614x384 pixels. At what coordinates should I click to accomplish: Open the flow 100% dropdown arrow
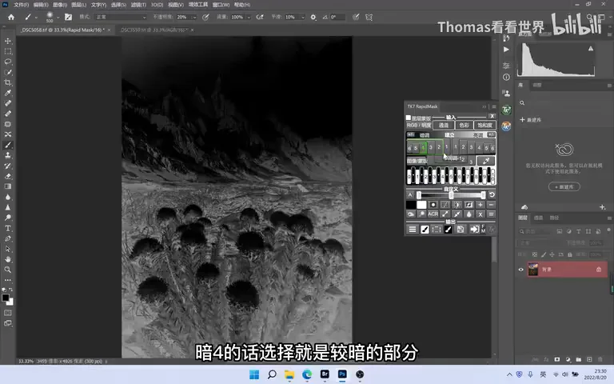pyautogui.click(x=249, y=18)
